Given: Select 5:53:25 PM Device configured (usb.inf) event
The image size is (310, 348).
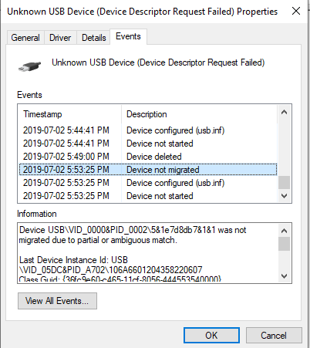Looking at the screenshot, I should click(x=148, y=183).
